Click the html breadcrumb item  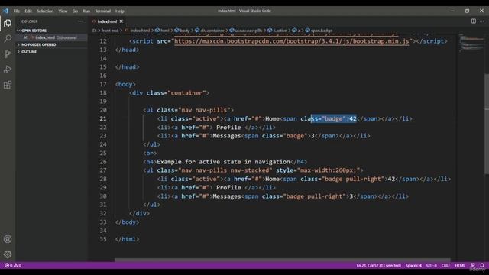click(162, 31)
